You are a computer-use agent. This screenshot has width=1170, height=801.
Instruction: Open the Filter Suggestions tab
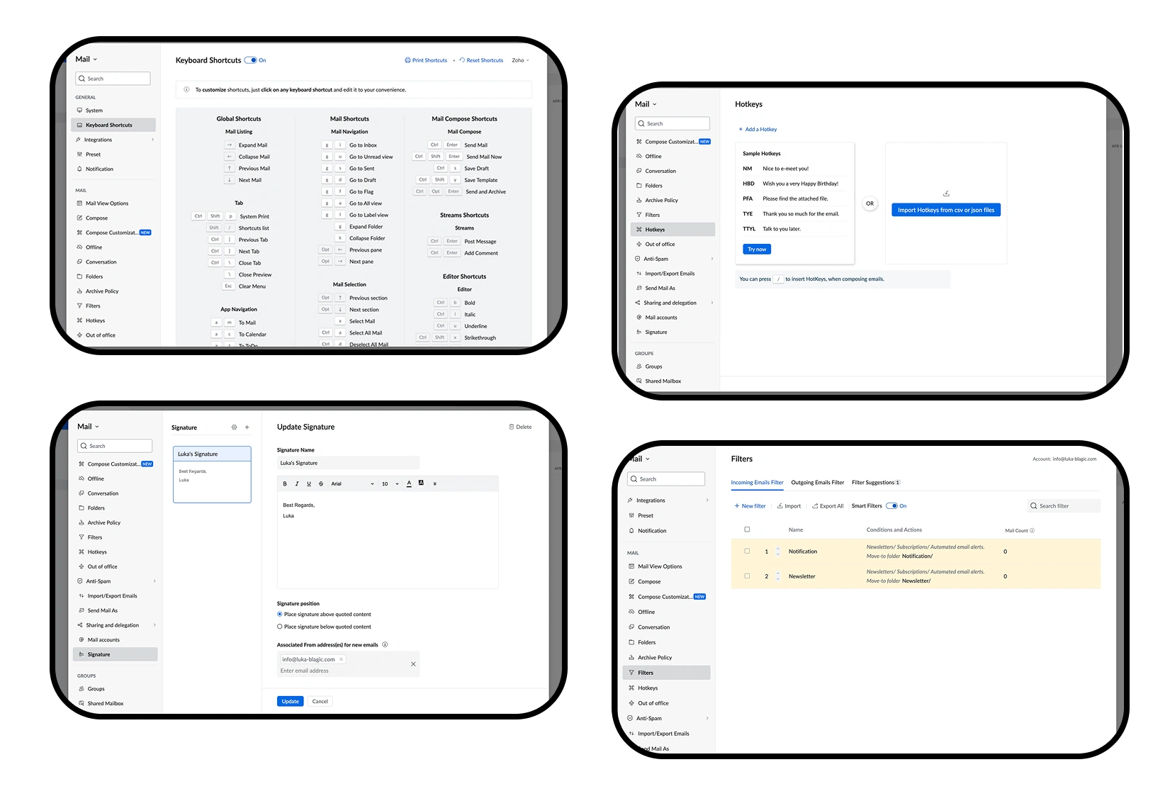874,483
